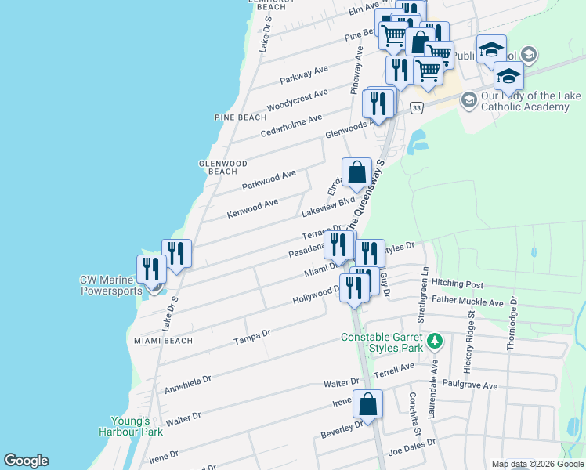Open the shopping bag marker near Beverley Dr
Image resolution: width=586 pixels, height=470 pixels.
(x=367, y=407)
